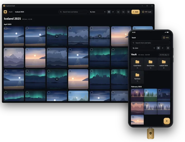Switch desktop view to grid layout
This screenshot has height=142, width=185.
[x=109, y=12]
